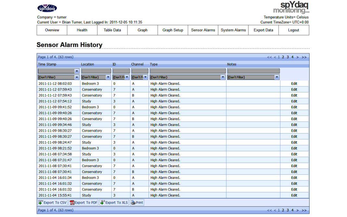Click the Type filter text field
The height and width of the screenshot is (217, 347).
(187, 71)
